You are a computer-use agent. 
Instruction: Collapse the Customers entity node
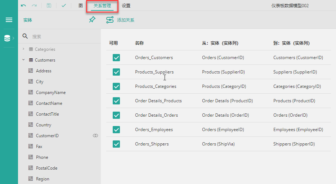tap(23, 60)
